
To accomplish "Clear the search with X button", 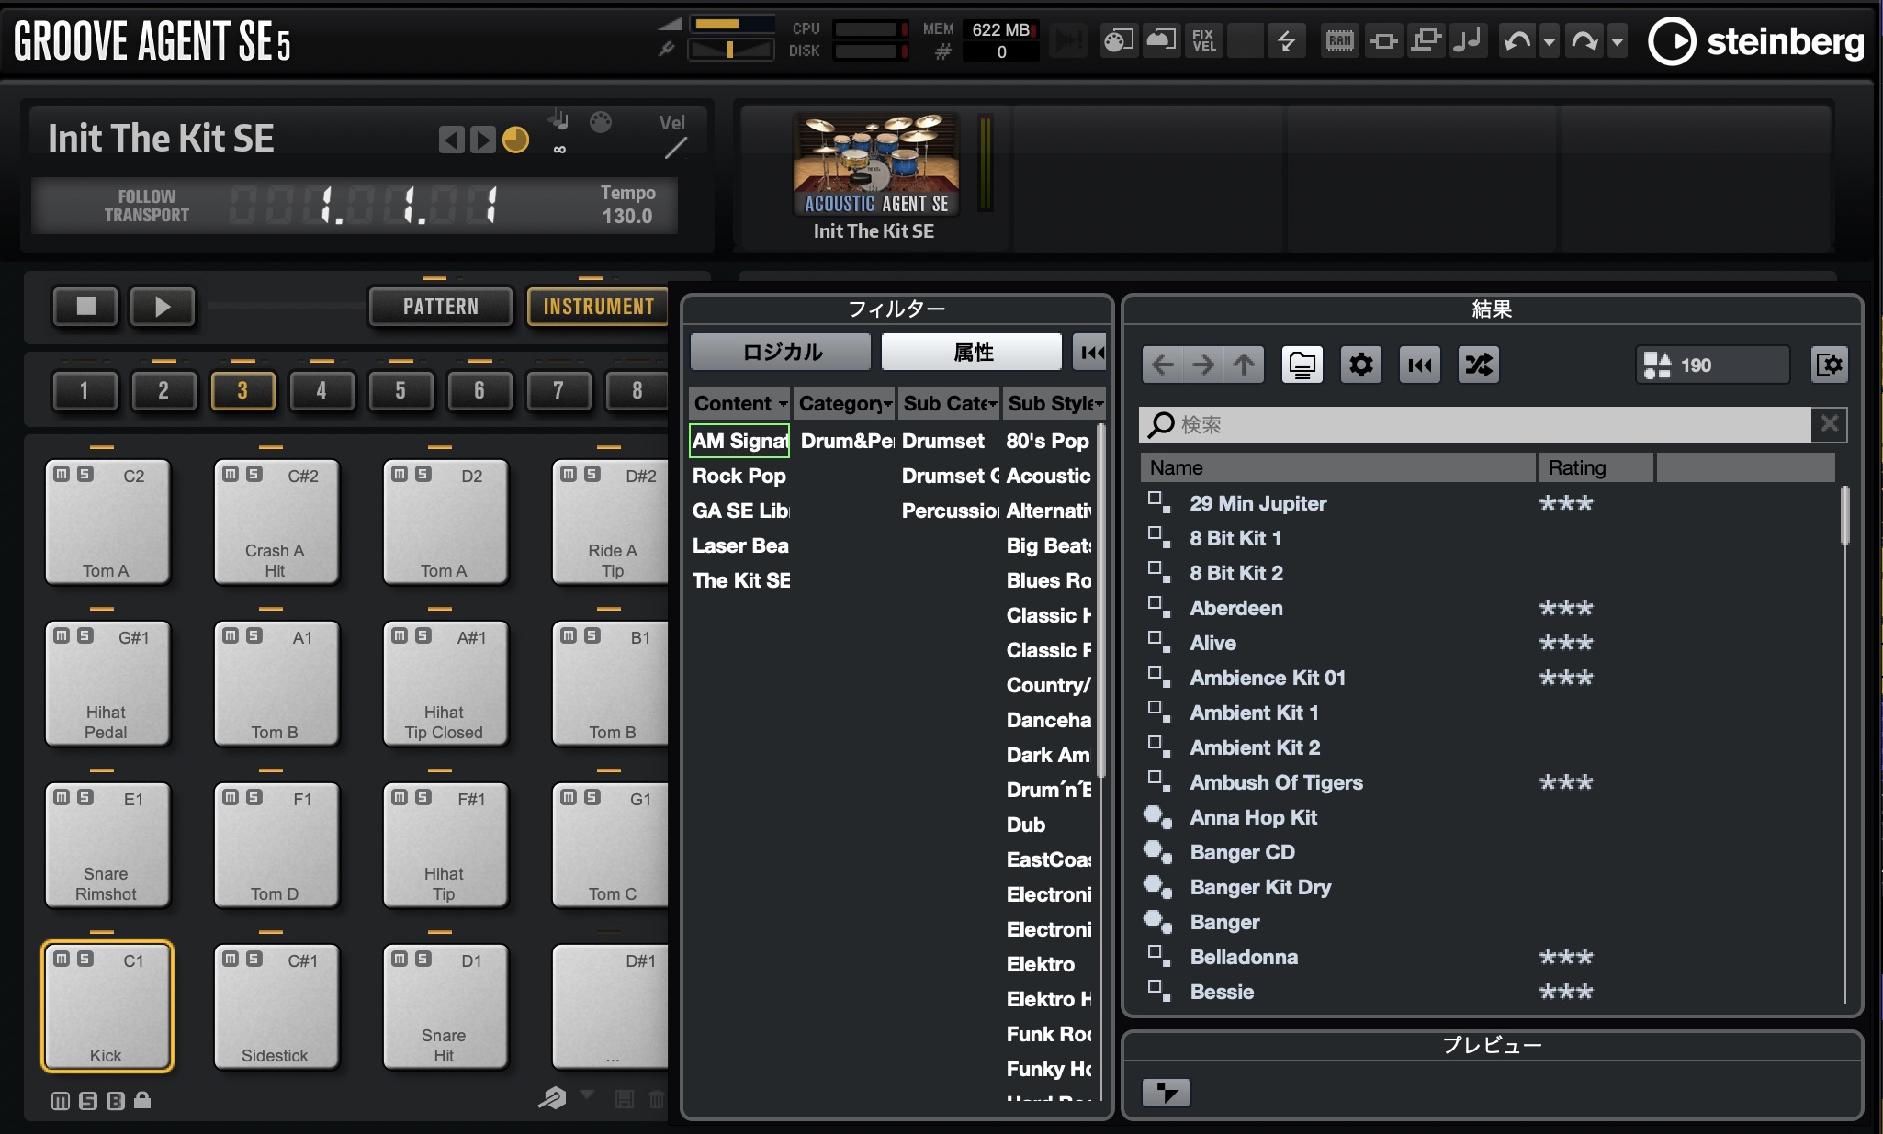I will pos(1829,424).
